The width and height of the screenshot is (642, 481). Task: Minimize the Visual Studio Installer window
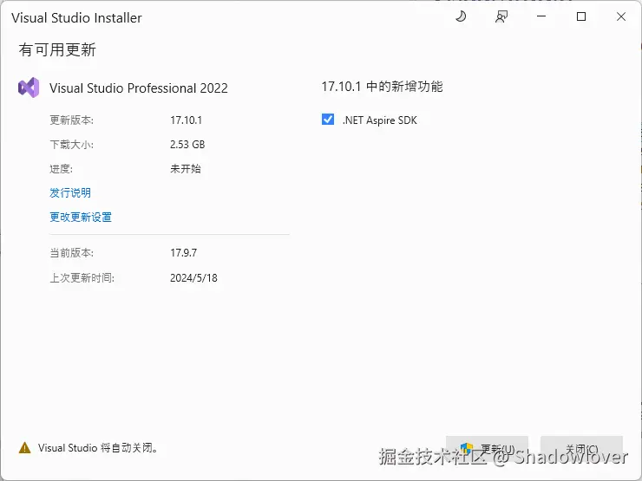point(541,16)
